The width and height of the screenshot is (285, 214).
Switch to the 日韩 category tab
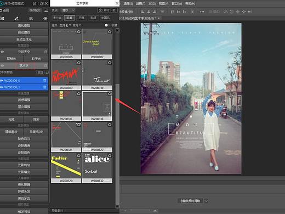[81, 18]
